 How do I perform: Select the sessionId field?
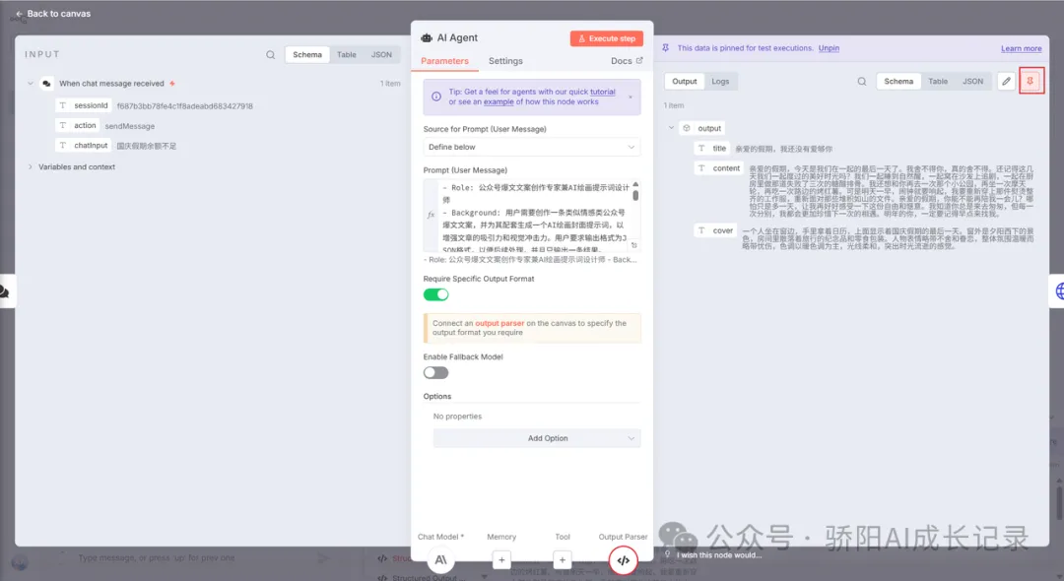pyautogui.click(x=84, y=105)
